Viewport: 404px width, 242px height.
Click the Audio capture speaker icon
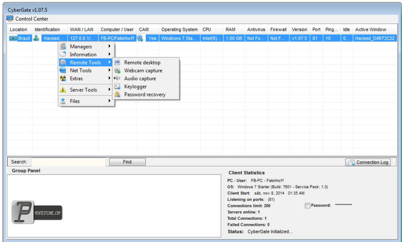pos(117,78)
